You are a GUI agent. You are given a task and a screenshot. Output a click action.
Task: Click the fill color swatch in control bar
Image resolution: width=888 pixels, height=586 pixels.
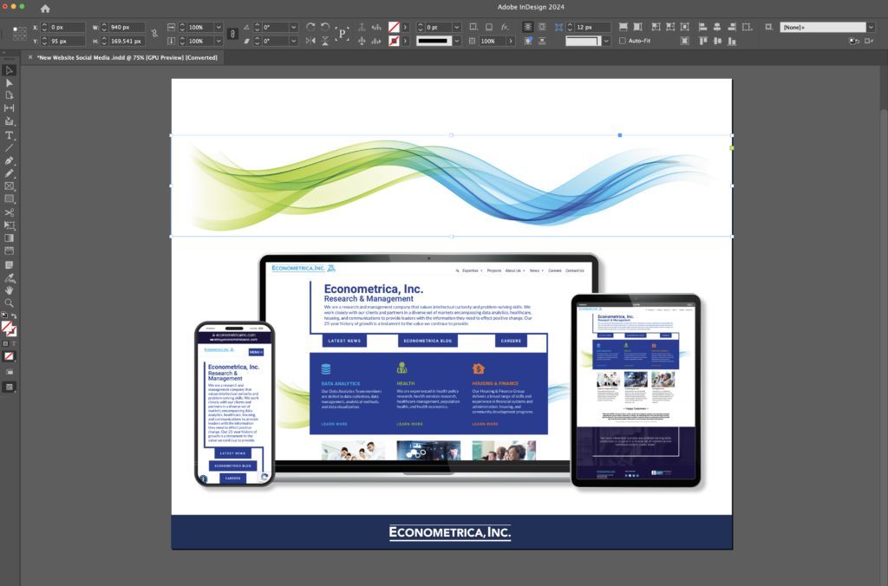394,27
